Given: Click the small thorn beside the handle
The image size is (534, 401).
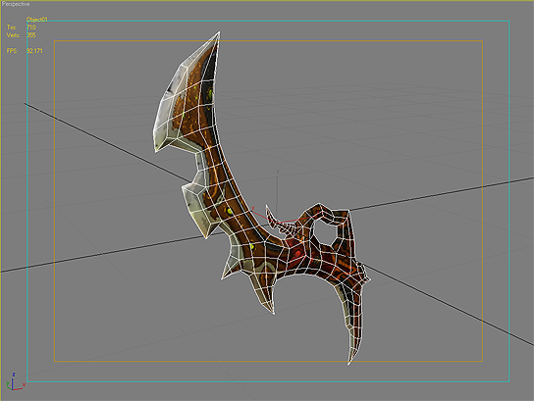Looking at the screenshot, I should coord(274,220).
